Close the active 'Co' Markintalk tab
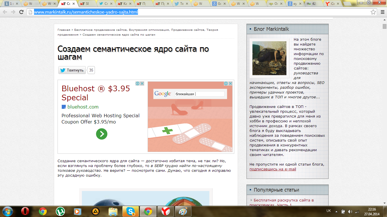The width and height of the screenshot is (387, 217). point(74,4)
